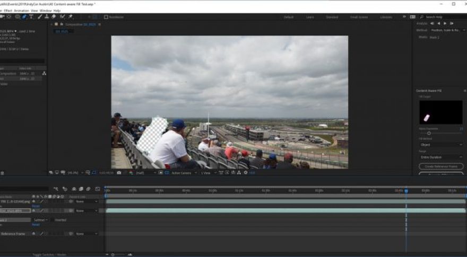Open the magnification ratio dropdown
This screenshot has width=467, height=257.
point(74,173)
